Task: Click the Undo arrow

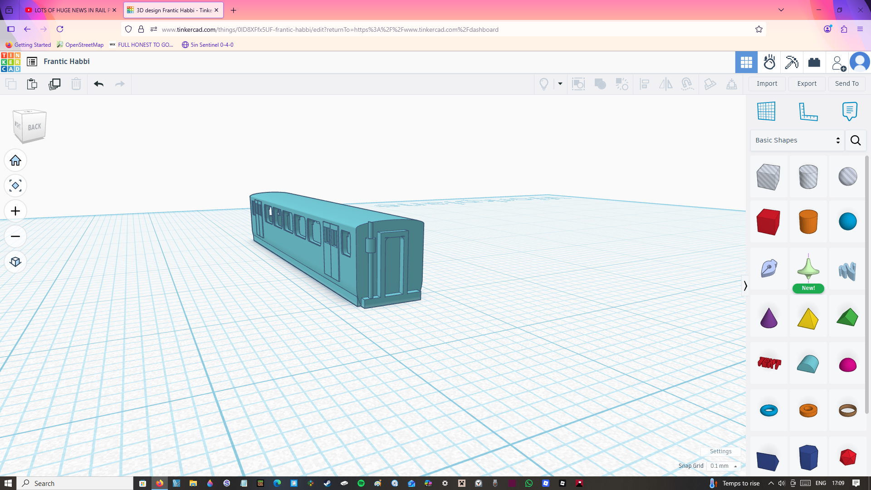Action: [98, 84]
